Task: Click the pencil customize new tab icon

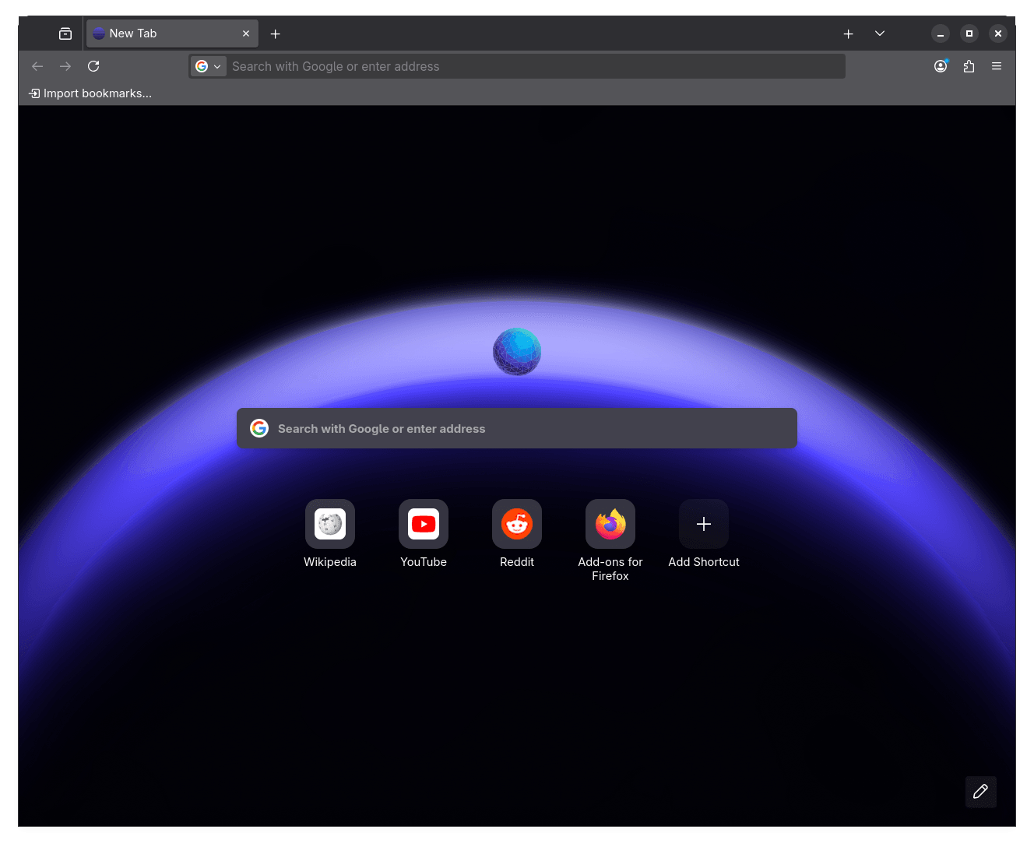Action: 980,792
